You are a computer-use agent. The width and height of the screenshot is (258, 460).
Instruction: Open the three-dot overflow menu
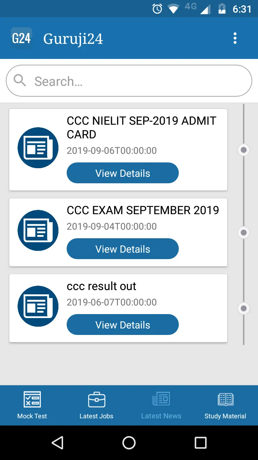pos(235,38)
